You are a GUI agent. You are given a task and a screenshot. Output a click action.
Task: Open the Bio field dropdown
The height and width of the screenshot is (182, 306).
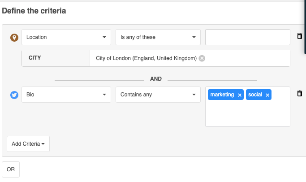[66, 95]
